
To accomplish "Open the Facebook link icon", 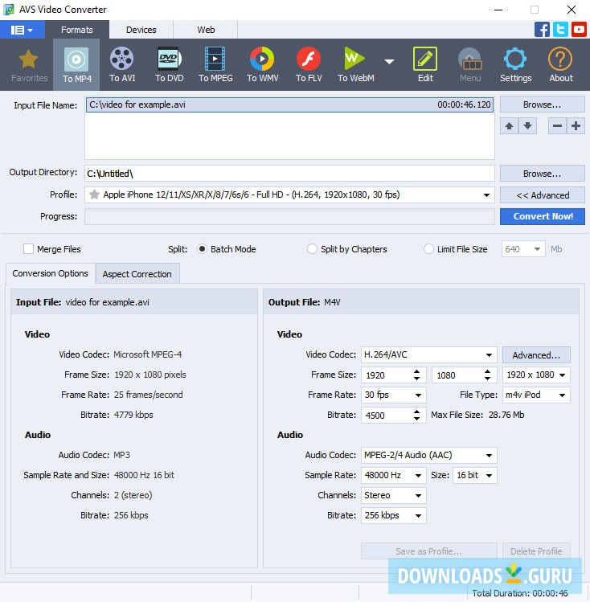I will [542, 30].
